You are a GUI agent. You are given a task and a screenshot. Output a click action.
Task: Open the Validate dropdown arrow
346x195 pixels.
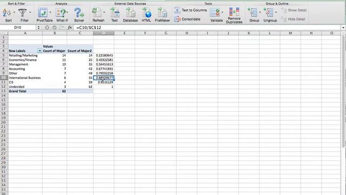click(222, 12)
